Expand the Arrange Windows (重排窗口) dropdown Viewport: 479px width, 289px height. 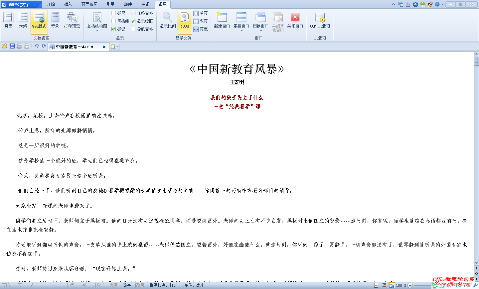pyautogui.click(x=241, y=31)
